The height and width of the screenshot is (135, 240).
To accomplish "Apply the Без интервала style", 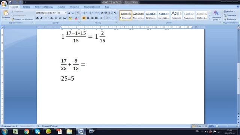I will click(138, 15).
